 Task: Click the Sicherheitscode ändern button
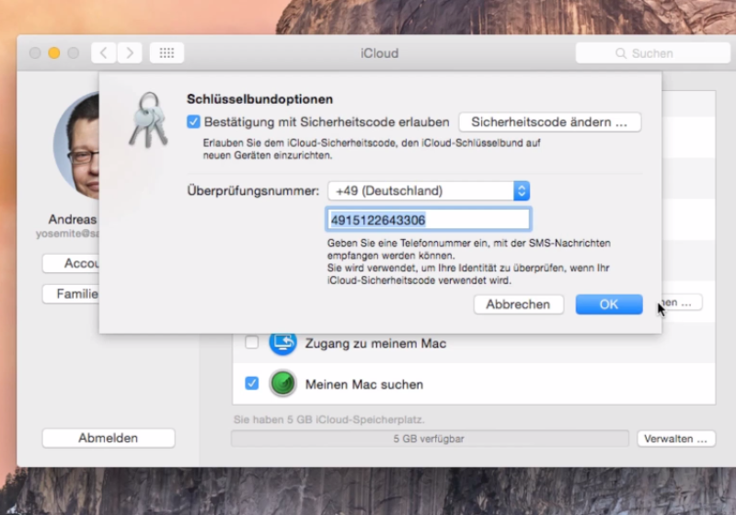point(549,121)
